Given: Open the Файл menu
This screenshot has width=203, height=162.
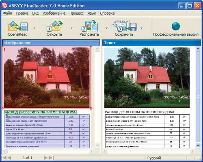Looking at the screenshot, I should point(7,13).
